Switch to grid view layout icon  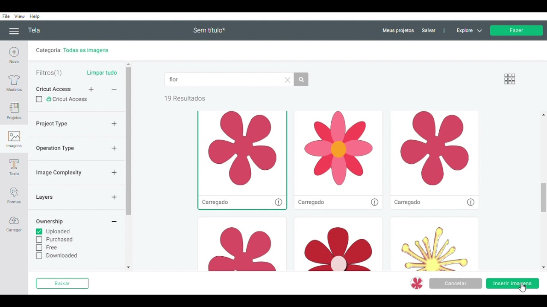pos(510,79)
